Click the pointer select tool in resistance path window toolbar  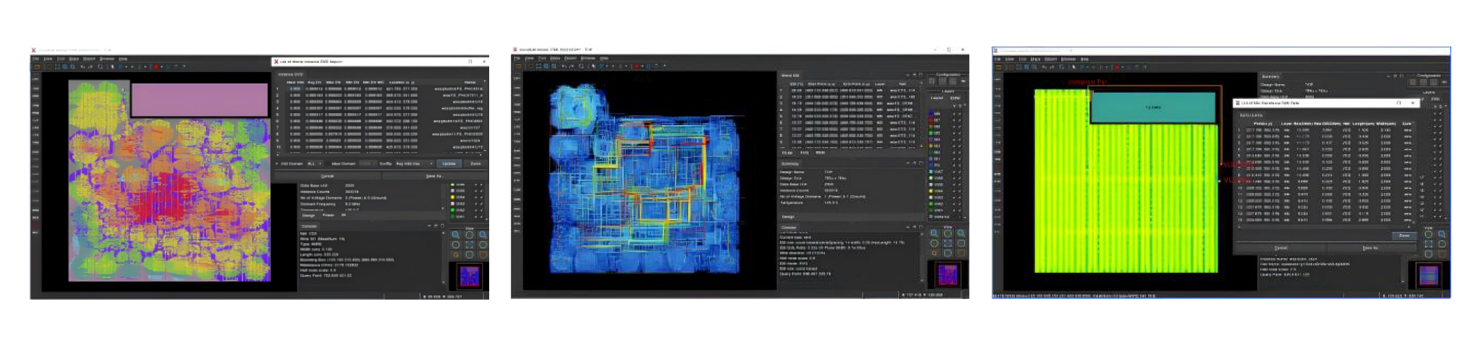point(1073,67)
